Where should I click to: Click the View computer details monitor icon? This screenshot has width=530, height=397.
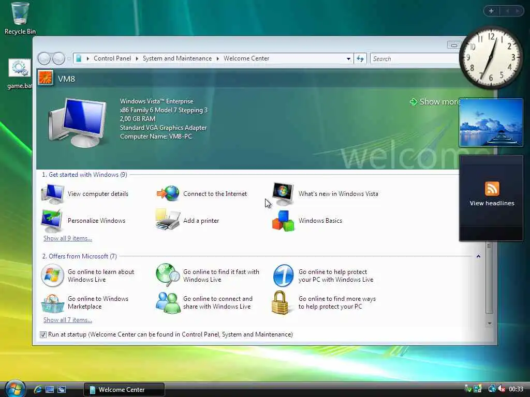click(x=52, y=194)
